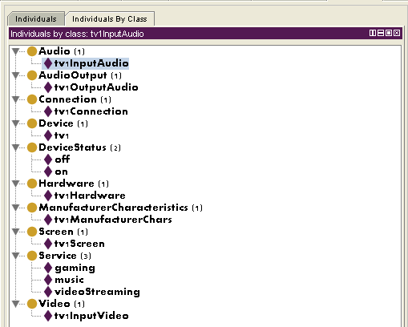Click the ManufacturerCharacteristics class circle icon
Screen dimensions: 408x327
pyautogui.click(x=32, y=208)
